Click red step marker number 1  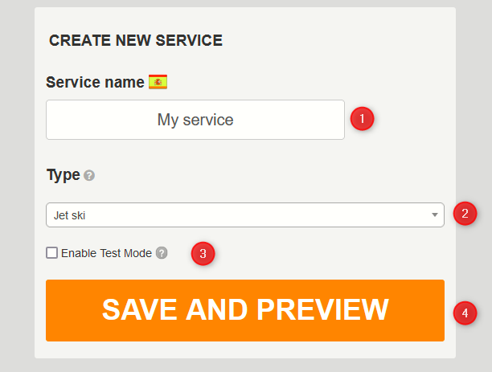(362, 119)
